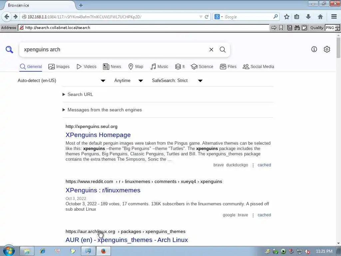Open the Firefox taskbar button
Image resolution: width=341 pixels, height=256 pixels.
coord(104,251)
